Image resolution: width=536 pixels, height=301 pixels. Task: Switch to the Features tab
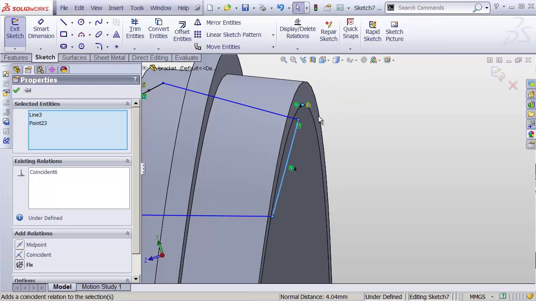16,58
